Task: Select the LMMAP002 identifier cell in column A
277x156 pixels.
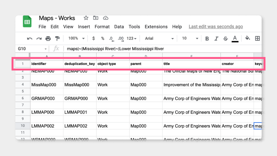Action: (47, 126)
